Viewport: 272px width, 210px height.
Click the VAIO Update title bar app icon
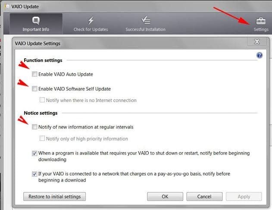click(7, 6)
